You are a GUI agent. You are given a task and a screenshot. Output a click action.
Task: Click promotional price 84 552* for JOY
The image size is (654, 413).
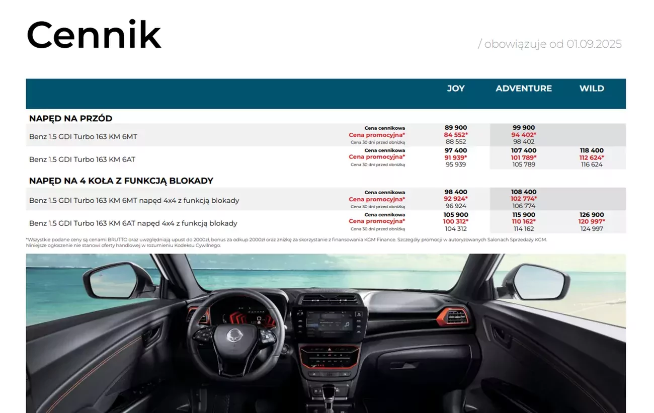(456, 135)
